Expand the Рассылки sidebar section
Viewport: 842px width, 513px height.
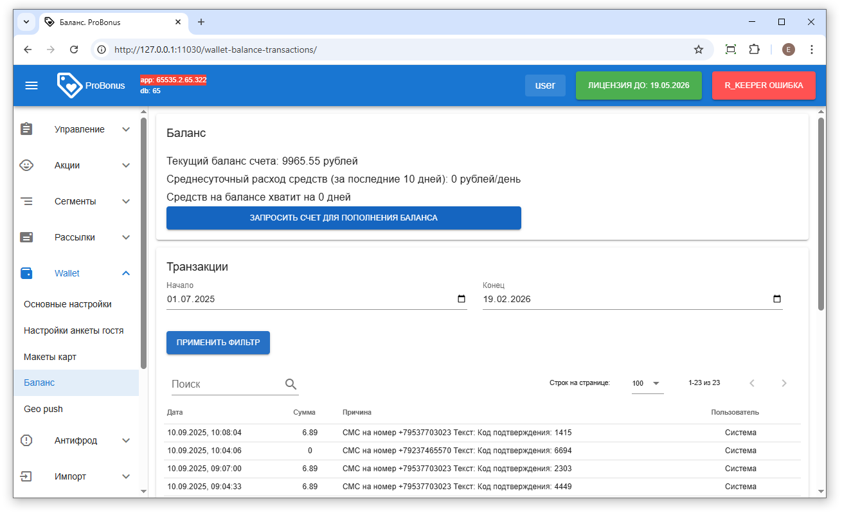(126, 237)
